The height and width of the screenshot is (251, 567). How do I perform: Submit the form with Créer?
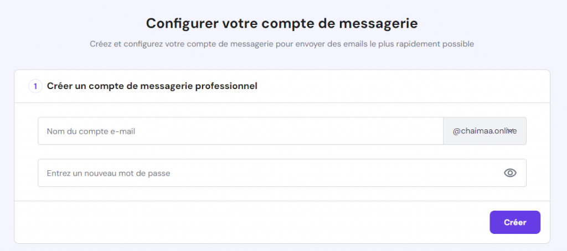515,222
